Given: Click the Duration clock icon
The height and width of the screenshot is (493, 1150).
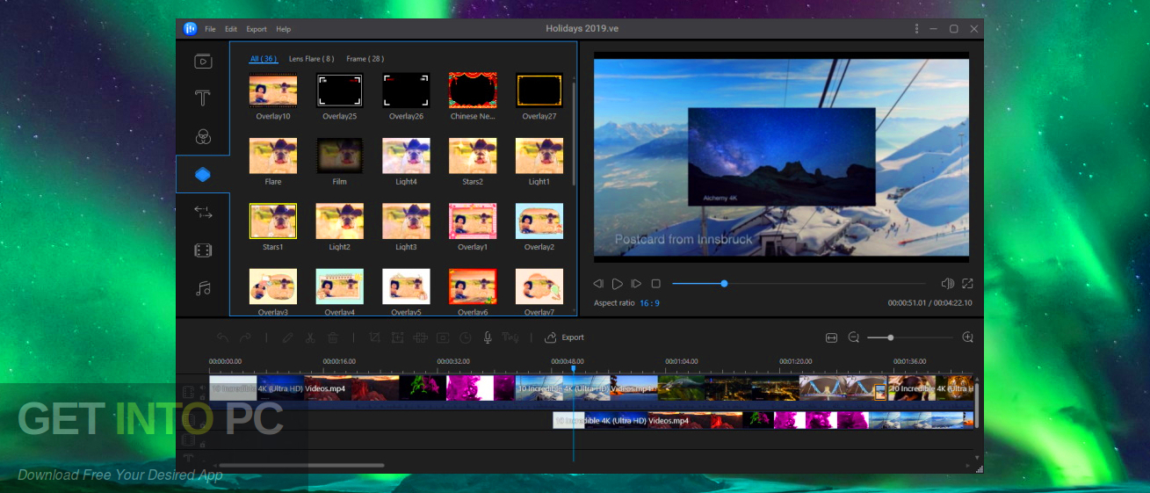Looking at the screenshot, I should tap(465, 337).
